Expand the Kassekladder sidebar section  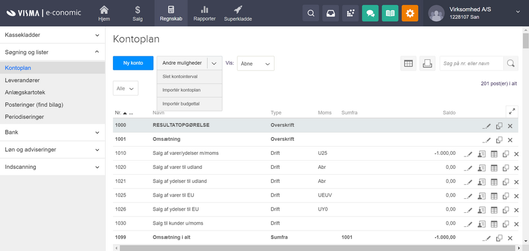[x=53, y=35]
